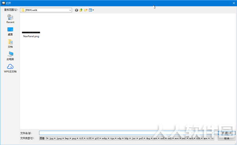Viewport: 237px width, 145px height.
Task: Open the 文件名 history dropdown arrow
Action: [213, 133]
